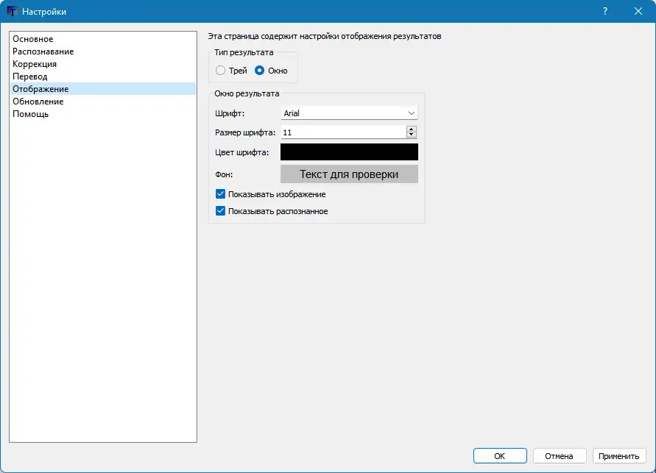This screenshot has width=656, height=473.
Task: Open the Коррекция settings page
Action: pyautogui.click(x=103, y=64)
